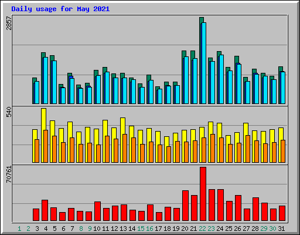
Task: Click day label '24' on the x-axis
Action: tap(220, 229)
